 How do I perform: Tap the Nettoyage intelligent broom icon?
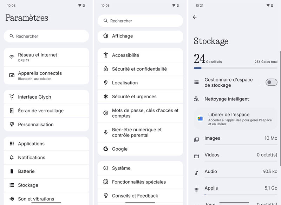tap(197, 99)
